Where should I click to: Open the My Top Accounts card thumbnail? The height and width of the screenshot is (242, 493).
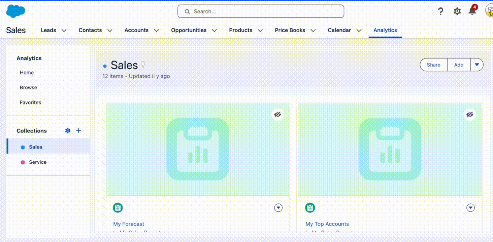coord(390,149)
